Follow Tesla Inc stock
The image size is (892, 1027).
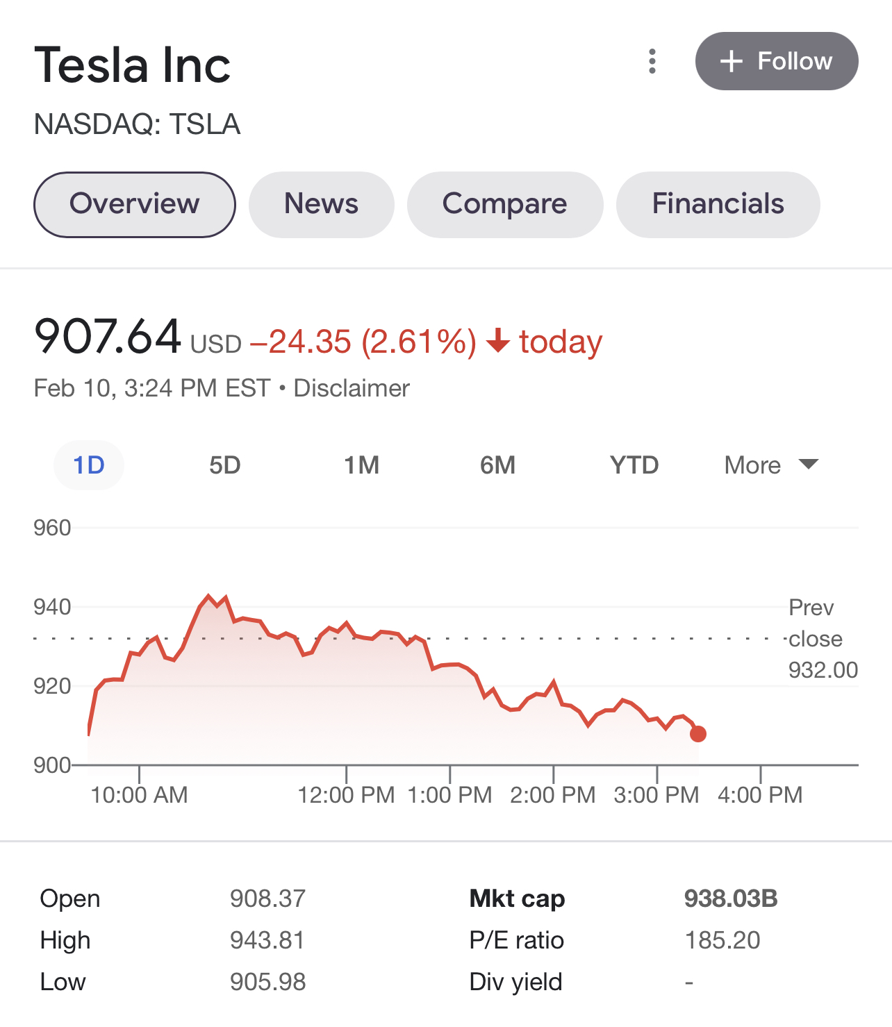[777, 61]
